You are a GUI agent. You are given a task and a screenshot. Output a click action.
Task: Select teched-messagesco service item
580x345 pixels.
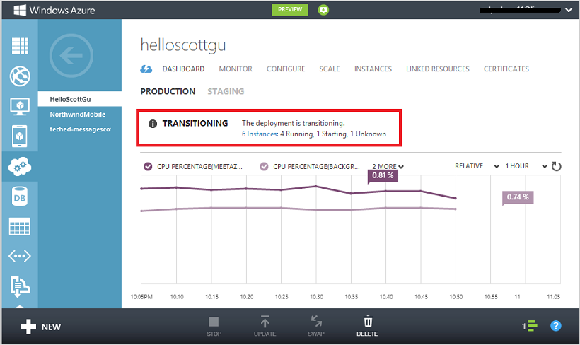pos(79,129)
